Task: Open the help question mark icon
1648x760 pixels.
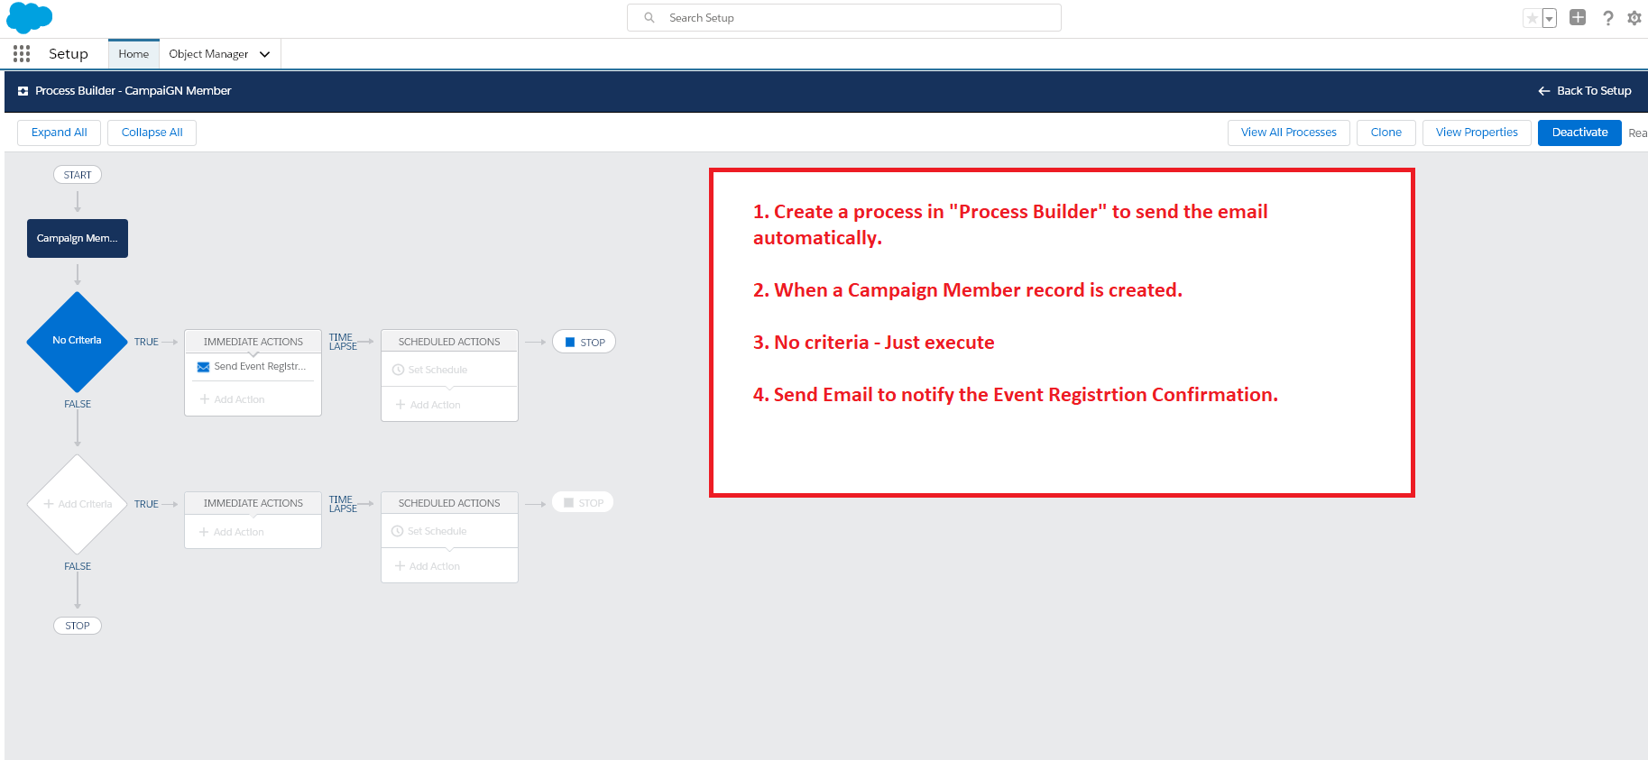Action: (1608, 18)
